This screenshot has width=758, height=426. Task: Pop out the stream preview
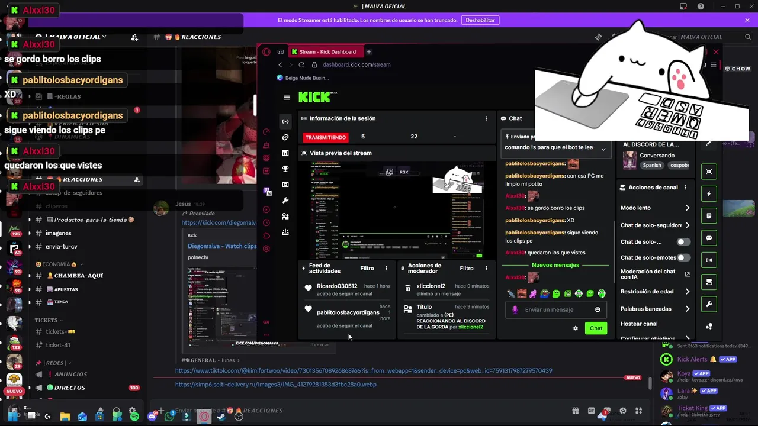[390, 172]
